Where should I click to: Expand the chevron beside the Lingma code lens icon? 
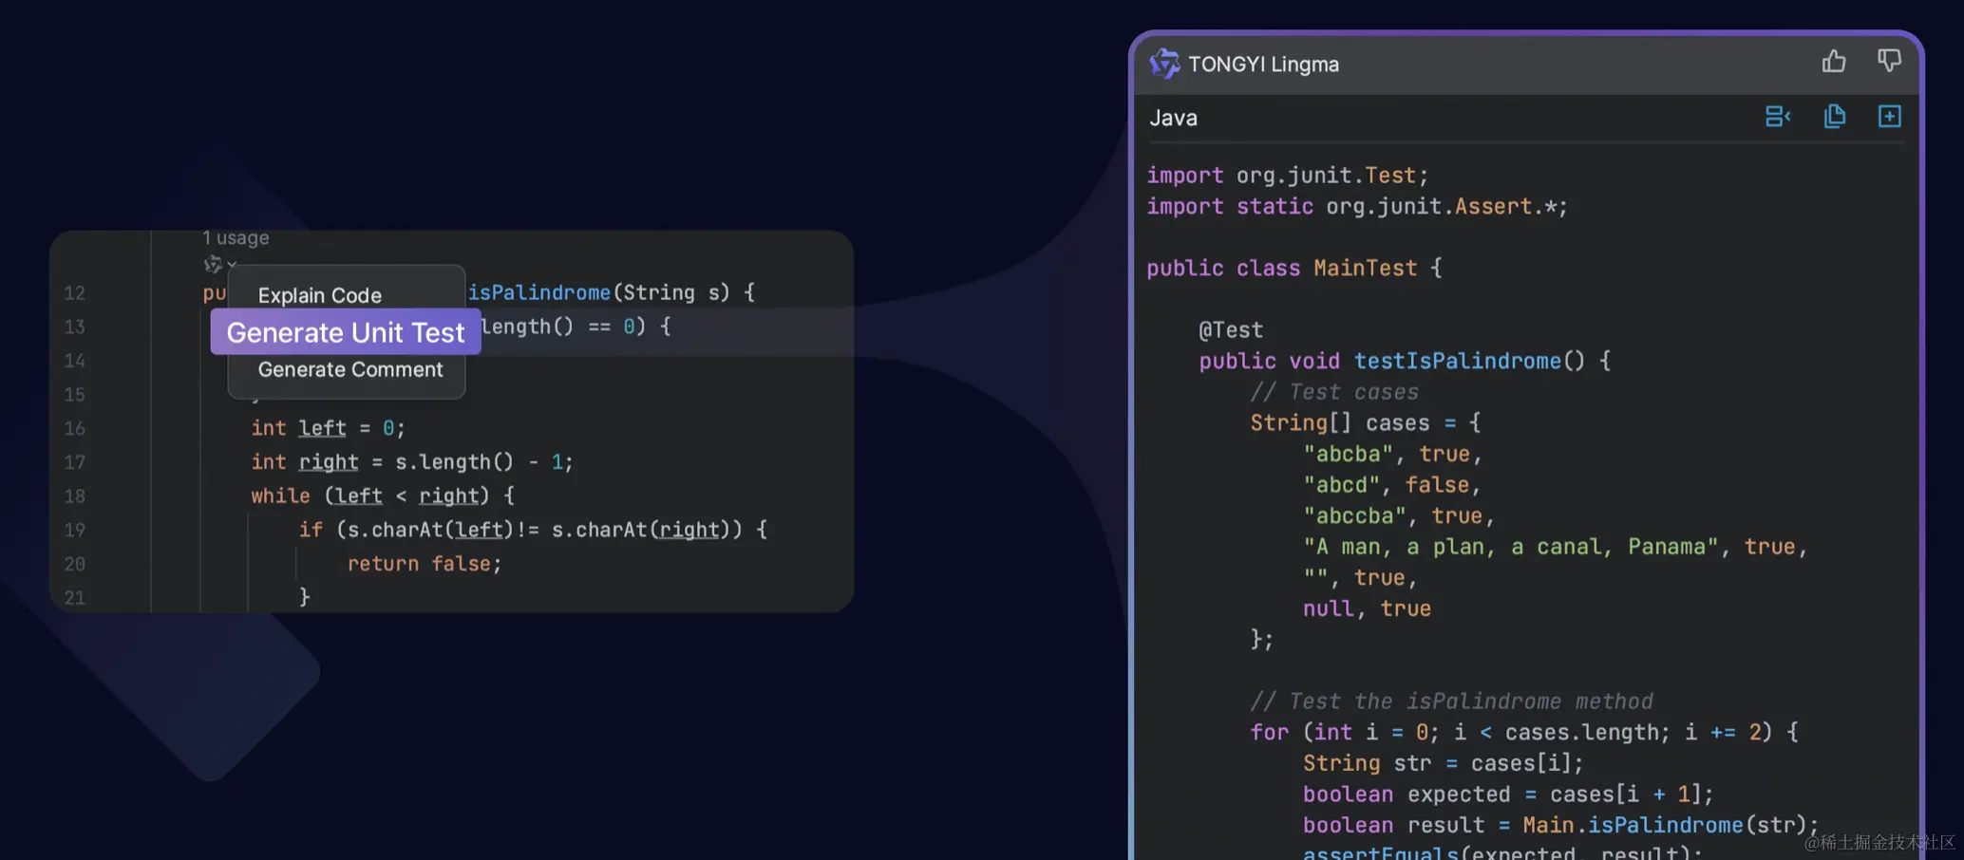232,265
